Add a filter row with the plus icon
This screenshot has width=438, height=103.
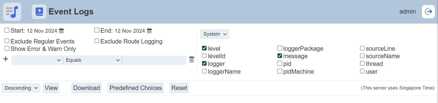click(x=6, y=59)
